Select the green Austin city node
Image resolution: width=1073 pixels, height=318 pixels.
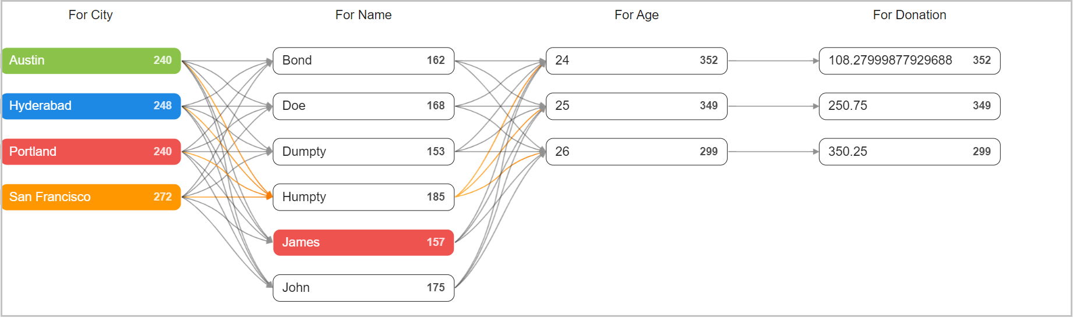coord(91,60)
